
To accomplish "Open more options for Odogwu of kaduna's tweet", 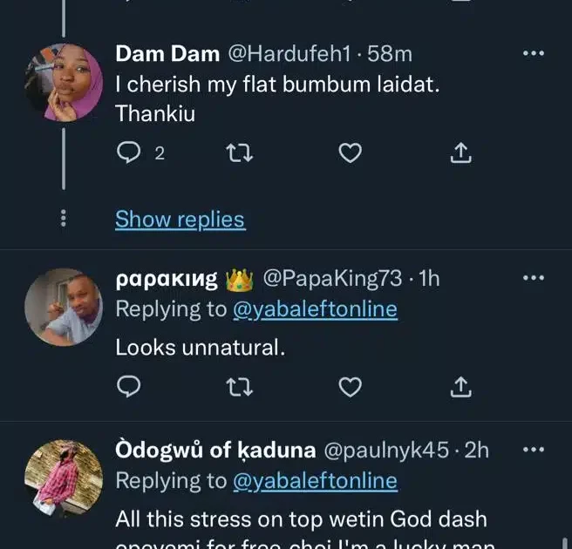I will tap(532, 450).
